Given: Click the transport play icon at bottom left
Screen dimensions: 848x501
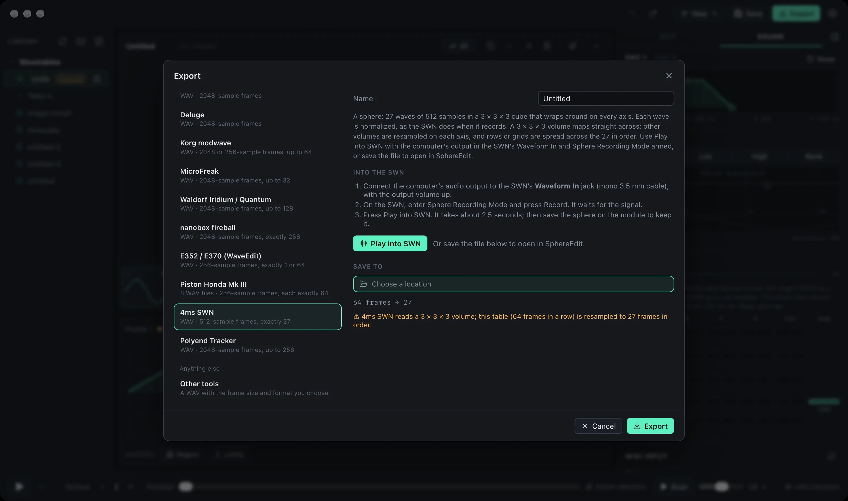Looking at the screenshot, I should pyautogui.click(x=19, y=487).
